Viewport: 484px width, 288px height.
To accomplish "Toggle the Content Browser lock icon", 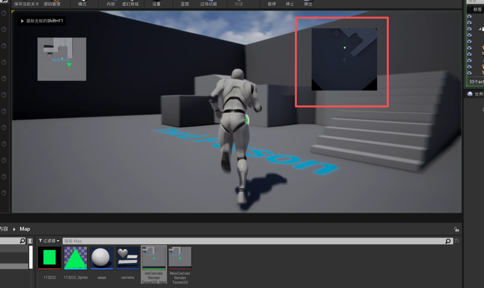I will click(456, 229).
